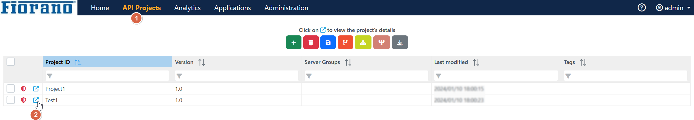694x120 pixels.
Task: Click the red shield icon for Project1
Action: point(24,89)
